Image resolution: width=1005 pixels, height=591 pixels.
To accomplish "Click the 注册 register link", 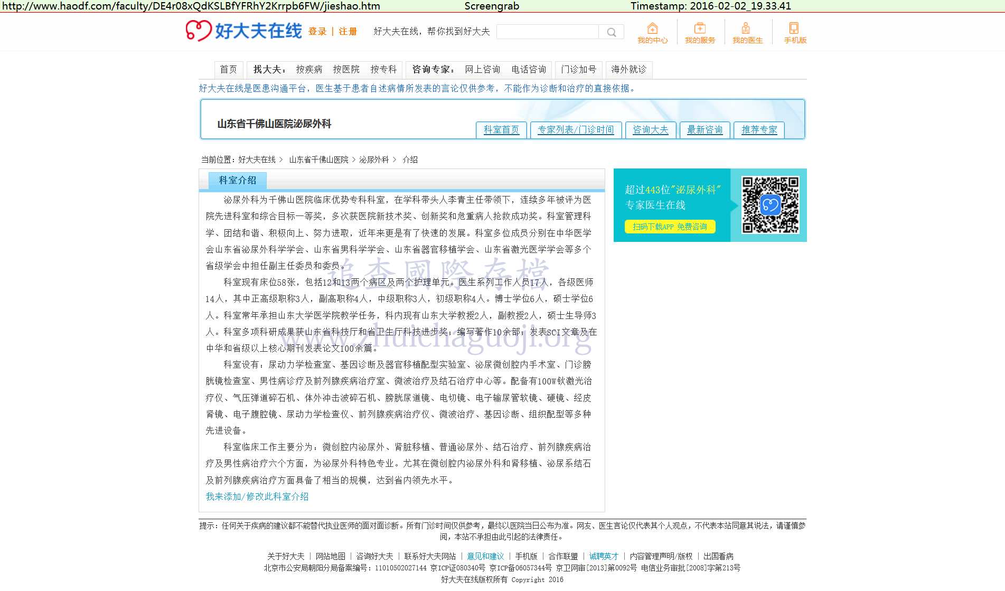I will (348, 32).
